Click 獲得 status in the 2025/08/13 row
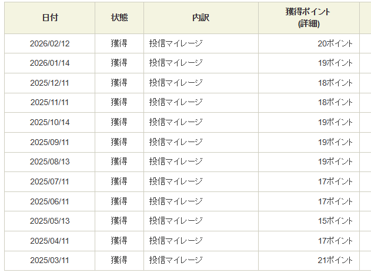 click(x=119, y=161)
